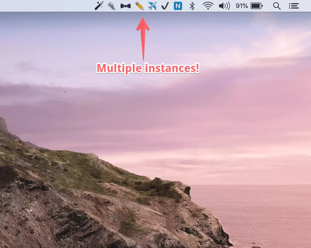
Task: Mute the volume via speaker icon
Action: (224, 6)
